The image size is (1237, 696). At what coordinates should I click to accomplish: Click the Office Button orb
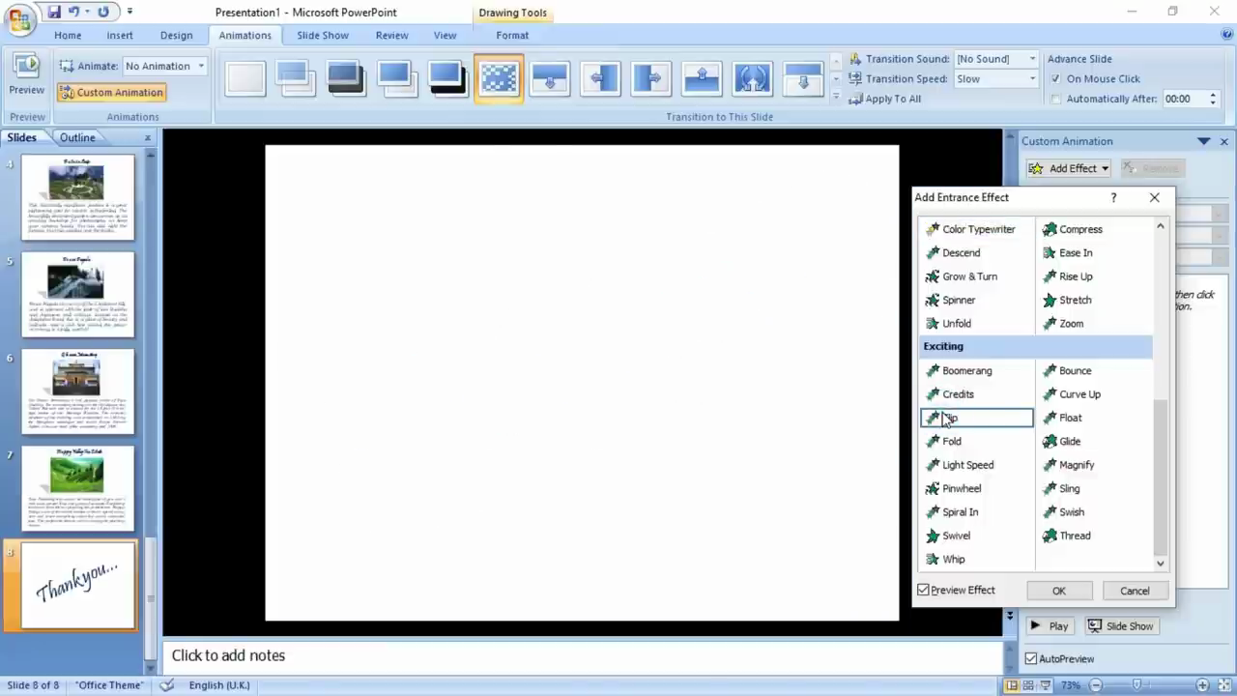[19, 21]
